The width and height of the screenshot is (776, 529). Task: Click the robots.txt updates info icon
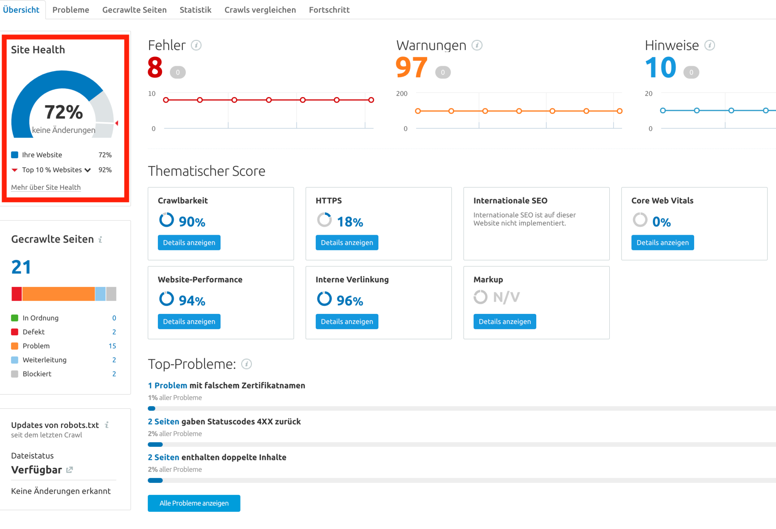tap(107, 425)
